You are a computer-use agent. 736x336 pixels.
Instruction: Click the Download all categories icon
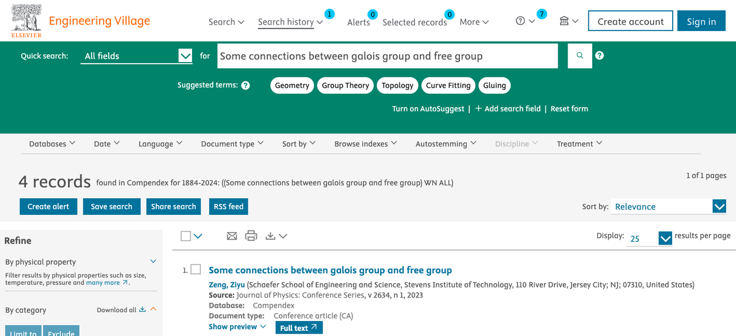point(143,310)
